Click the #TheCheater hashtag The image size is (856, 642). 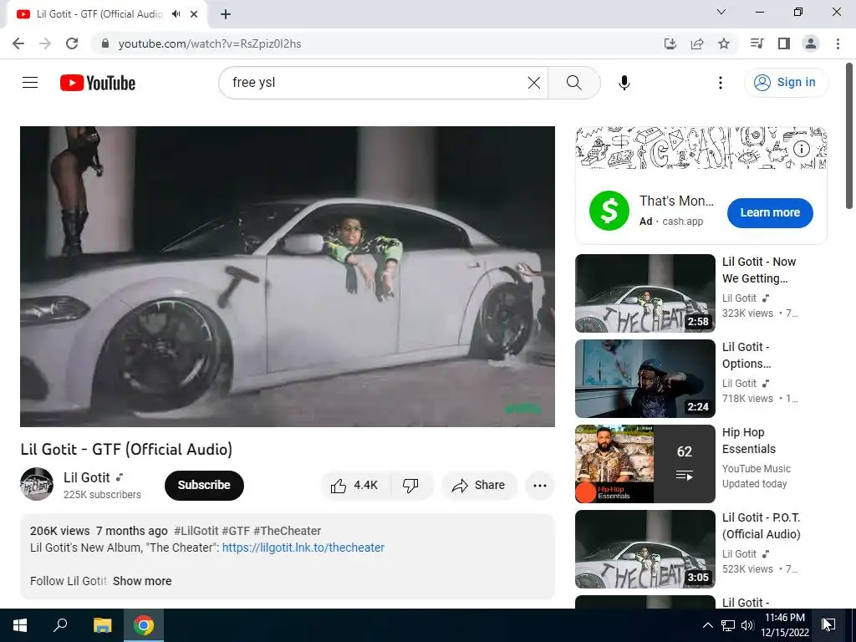tap(288, 531)
